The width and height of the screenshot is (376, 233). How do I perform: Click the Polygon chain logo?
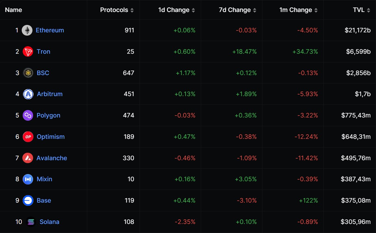click(x=28, y=115)
